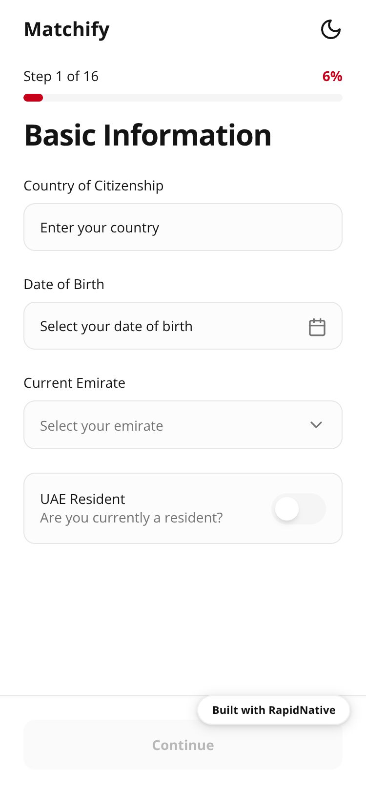Click the Current Emirate label
This screenshot has width=366, height=793.
click(x=75, y=383)
